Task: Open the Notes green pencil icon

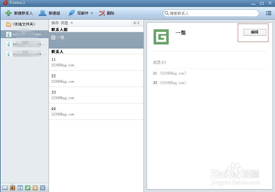Action: pos(27,188)
